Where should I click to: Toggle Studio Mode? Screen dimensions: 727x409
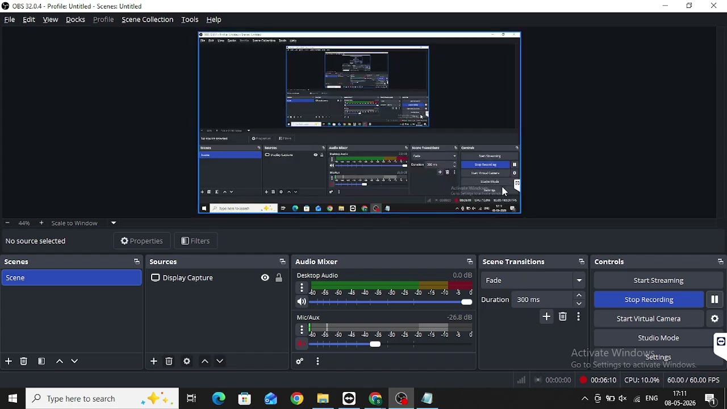point(658,338)
